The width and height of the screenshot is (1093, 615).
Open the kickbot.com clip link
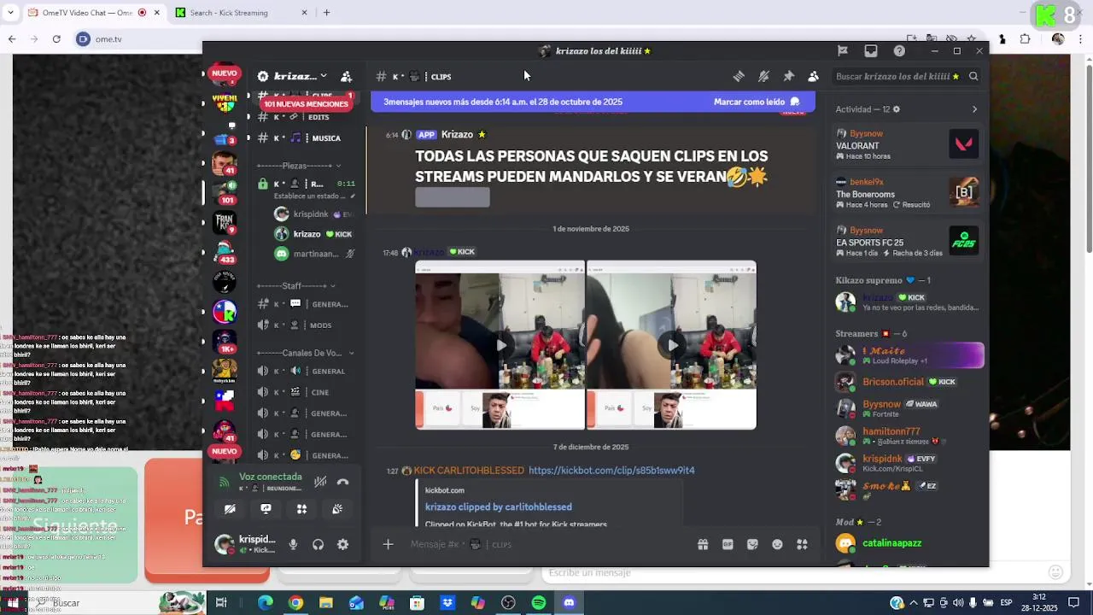pyautogui.click(x=611, y=471)
